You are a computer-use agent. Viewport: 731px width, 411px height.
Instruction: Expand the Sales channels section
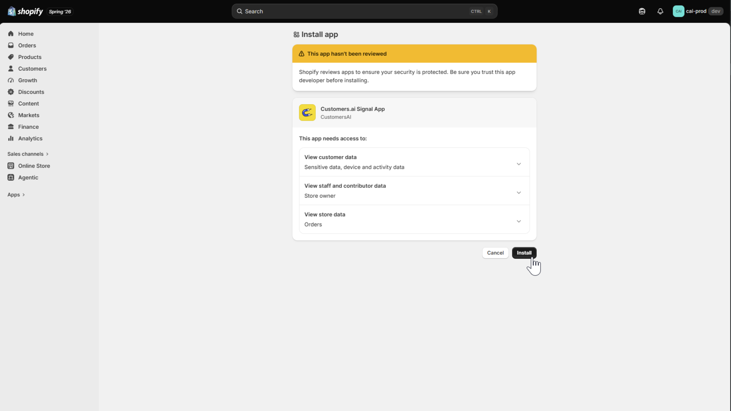point(28,154)
